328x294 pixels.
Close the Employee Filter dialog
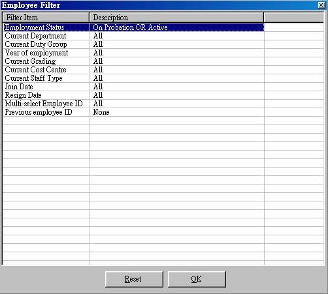[x=321, y=5]
